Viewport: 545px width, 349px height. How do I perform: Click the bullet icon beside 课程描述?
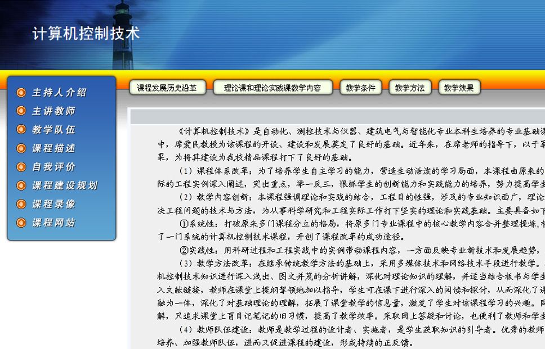click(x=21, y=148)
